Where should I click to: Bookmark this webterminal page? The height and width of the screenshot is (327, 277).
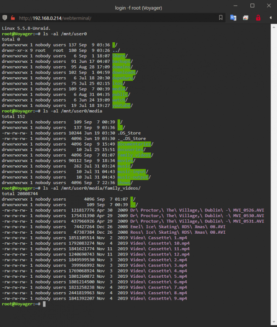click(x=221, y=17)
